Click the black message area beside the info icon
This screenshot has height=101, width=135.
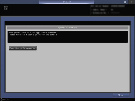pyautogui.click(x=49, y=10)
